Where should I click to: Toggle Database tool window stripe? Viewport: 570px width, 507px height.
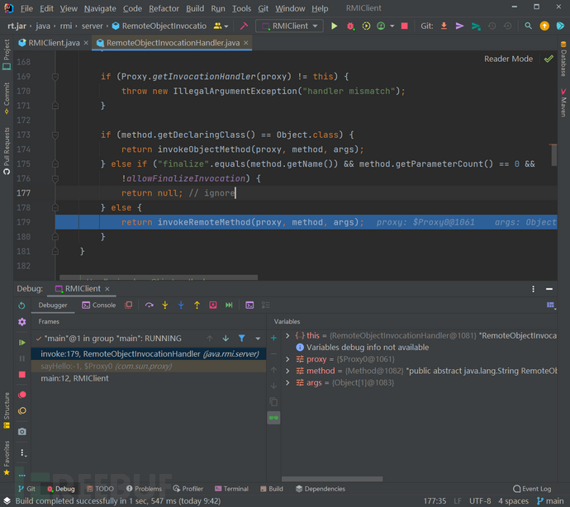(563, 59)
